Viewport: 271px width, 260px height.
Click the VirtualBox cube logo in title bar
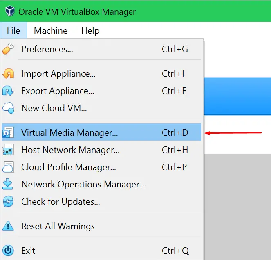10,11
